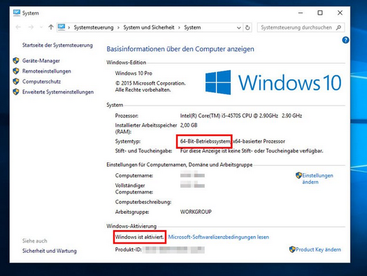Screen dimensions: 367x276
Task: Click the computer icon in address bar
Action: pos(62,27)
